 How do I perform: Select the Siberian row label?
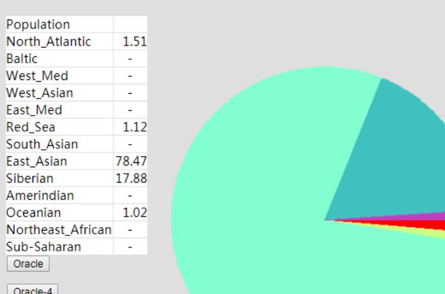(x=59, y=178)
